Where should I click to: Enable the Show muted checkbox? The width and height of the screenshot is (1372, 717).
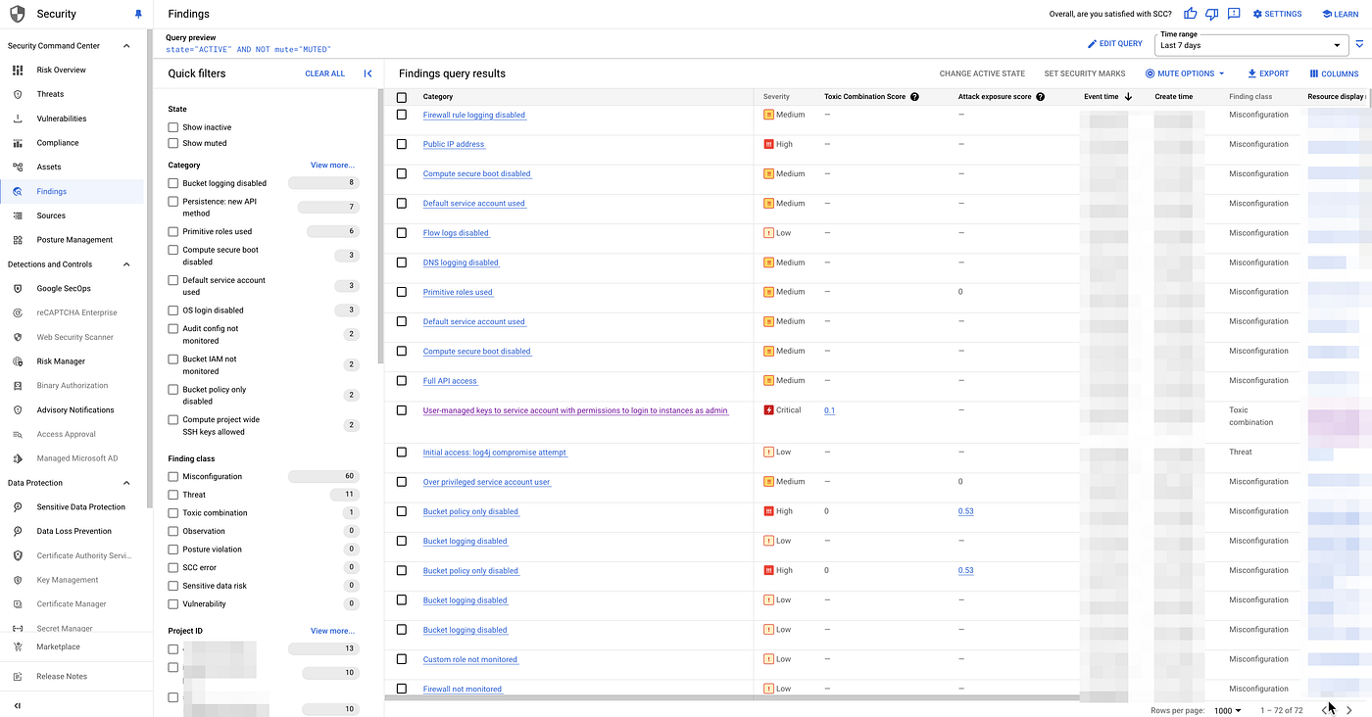(173, 143)
